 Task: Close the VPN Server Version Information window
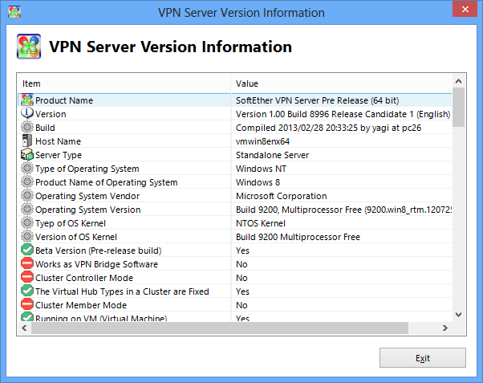(465, 10)
